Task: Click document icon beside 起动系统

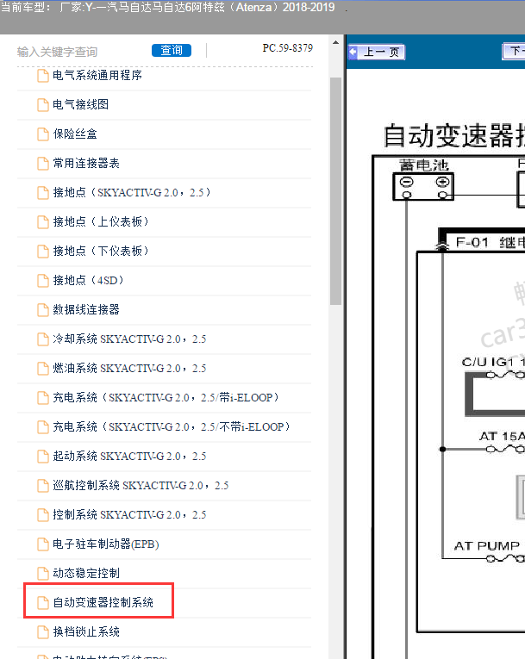Action: 43,457
